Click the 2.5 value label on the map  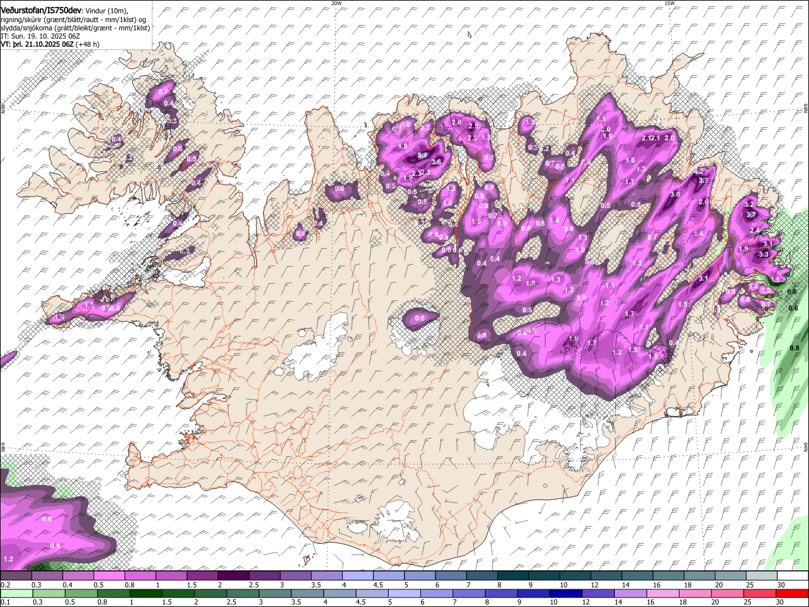[473, 126]
